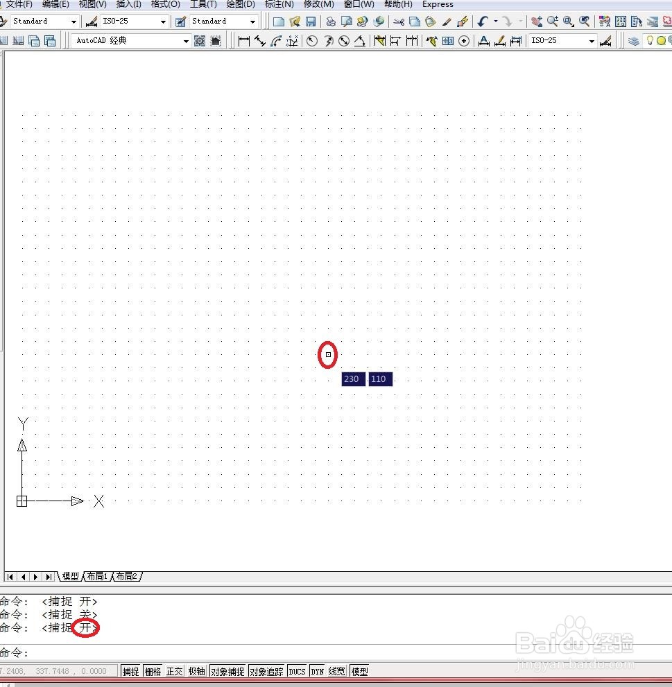Switch to the 布局1 layout tab
This screenshot has width=672, height=687.
coord(97,576)
